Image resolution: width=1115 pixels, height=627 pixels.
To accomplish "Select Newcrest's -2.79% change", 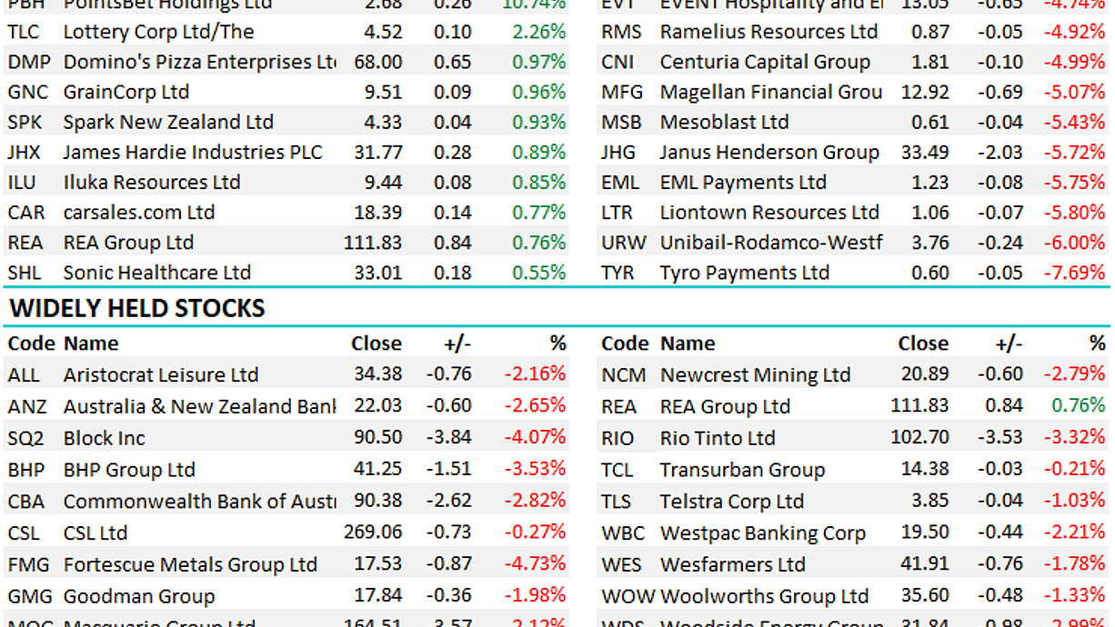I will coord(1074,374).
